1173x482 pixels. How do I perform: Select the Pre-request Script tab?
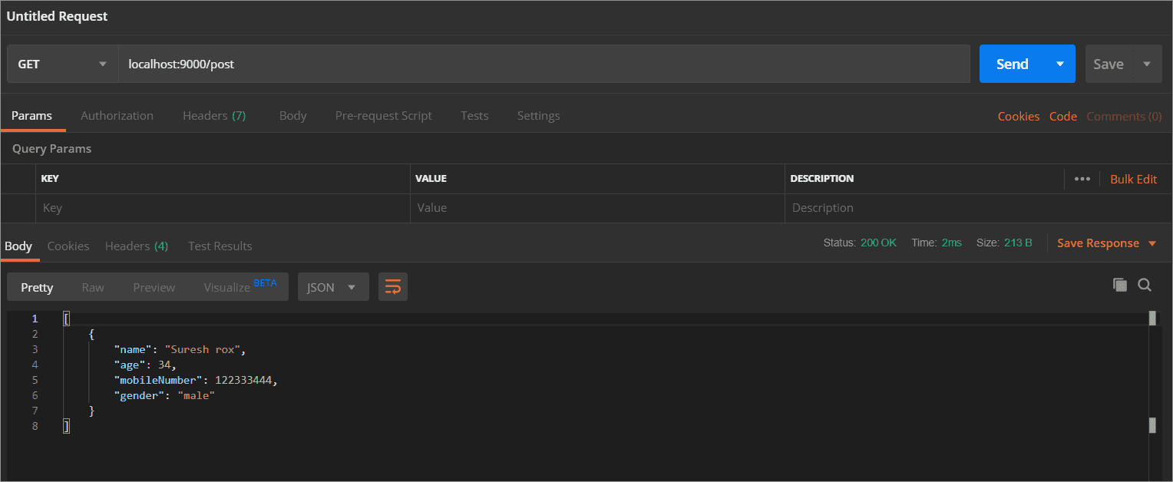click(383, 116)
